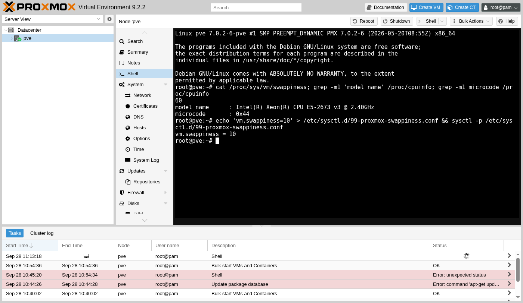Click the Notes sticky-note icon

[122, 63]
